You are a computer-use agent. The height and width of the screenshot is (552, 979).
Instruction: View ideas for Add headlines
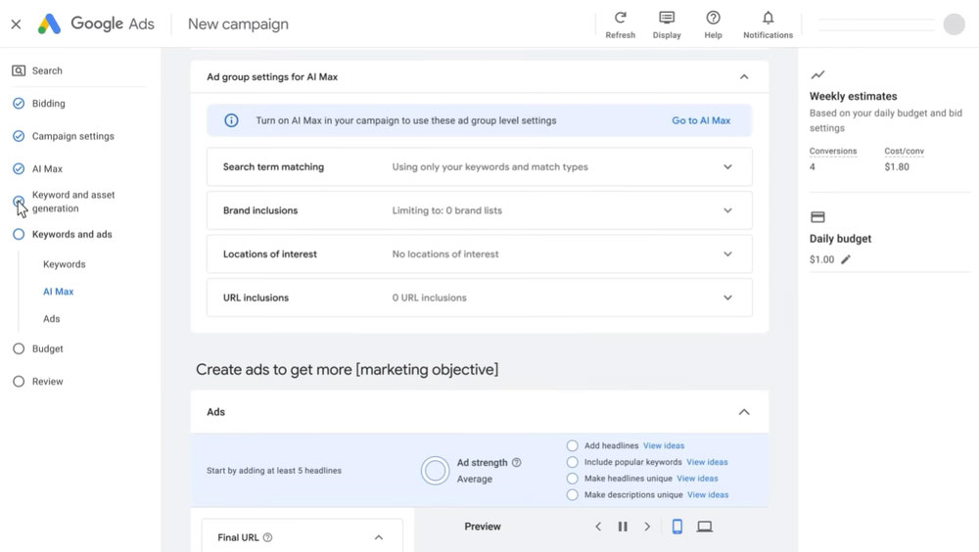(664, 446)
